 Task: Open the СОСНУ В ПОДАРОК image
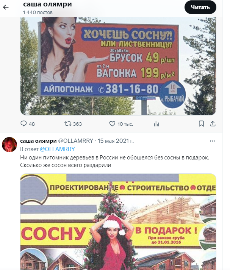click(118, 222)
